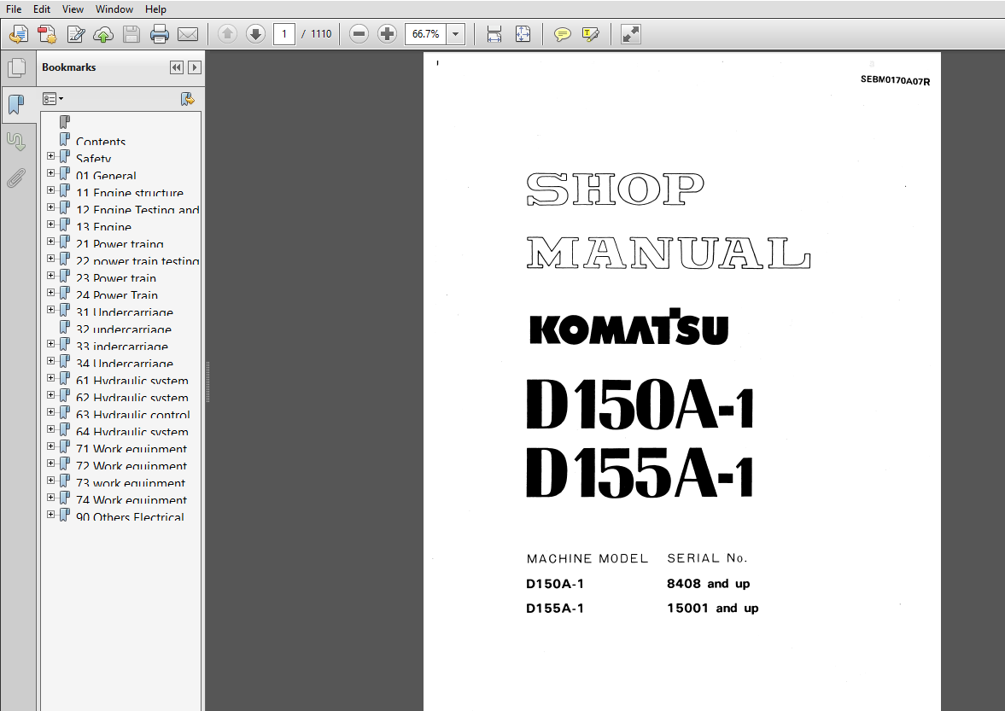Expand the Safety bookmark

tap(50, 155)
